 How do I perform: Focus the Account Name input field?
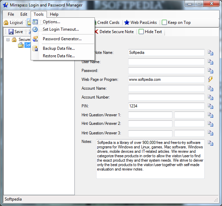tap(166, 88)
